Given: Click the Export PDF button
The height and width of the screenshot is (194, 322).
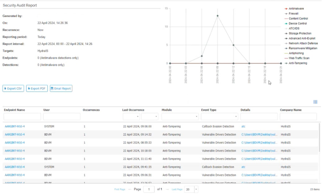Looking at the screenshot, I should coord(37,89).
